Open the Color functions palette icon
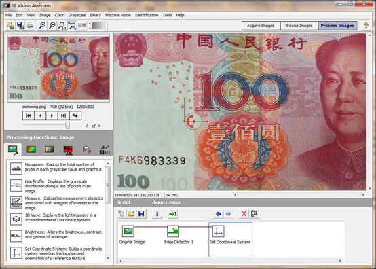This screenshot has width=376, height=269. [31, 149]
